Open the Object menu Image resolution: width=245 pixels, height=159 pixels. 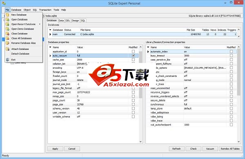coord(27,10)
